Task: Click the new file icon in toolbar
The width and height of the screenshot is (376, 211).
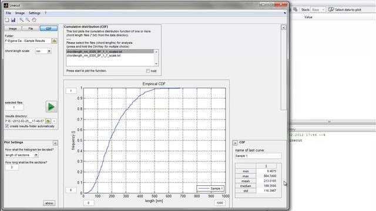Action: coord(7,20)
